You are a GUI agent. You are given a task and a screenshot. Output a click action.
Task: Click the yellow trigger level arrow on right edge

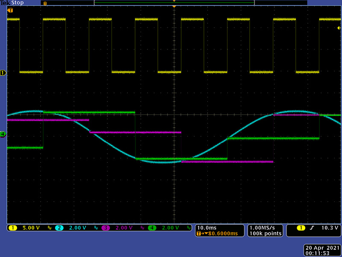point(339,27)
